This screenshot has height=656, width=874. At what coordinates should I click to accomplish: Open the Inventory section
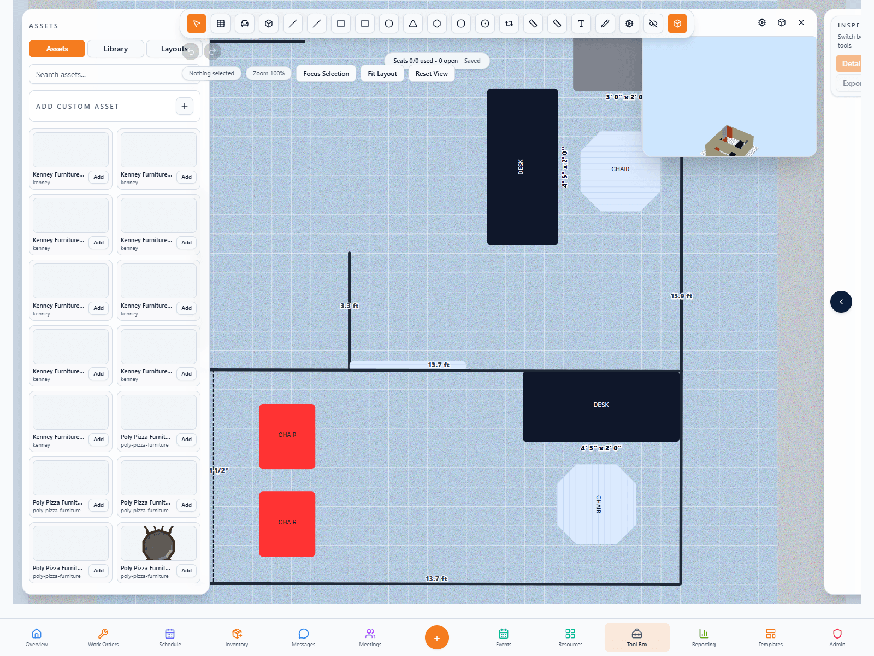(237, 637)
